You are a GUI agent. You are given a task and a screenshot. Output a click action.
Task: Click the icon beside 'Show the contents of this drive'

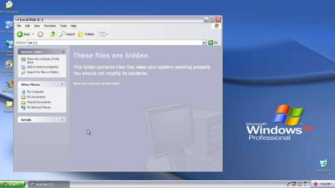pos(23,60)
